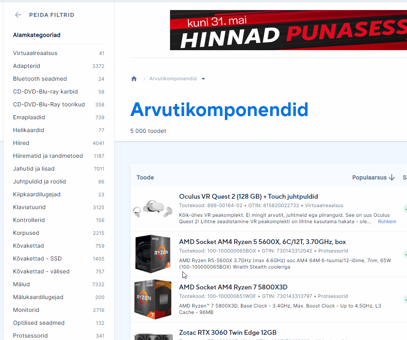407x340 pixels.
Task: Open AMD Ryzen 5 5600X product title
Action: [262, 242]
